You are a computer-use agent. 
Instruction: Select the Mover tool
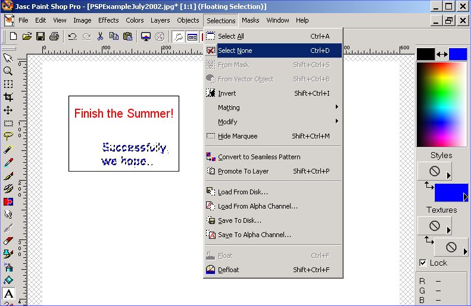[x=8, y=111]
